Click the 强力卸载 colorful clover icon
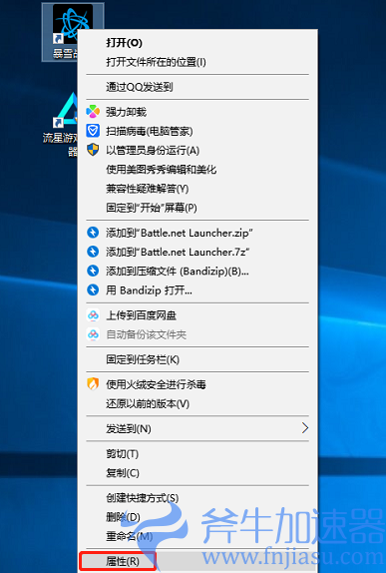Image resolution: width=386 pixels, height=573 pixels. pyautogui.click(x=93, y=112)
